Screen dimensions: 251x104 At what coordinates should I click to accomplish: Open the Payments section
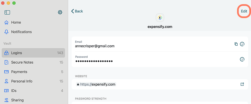coord(33,72)
